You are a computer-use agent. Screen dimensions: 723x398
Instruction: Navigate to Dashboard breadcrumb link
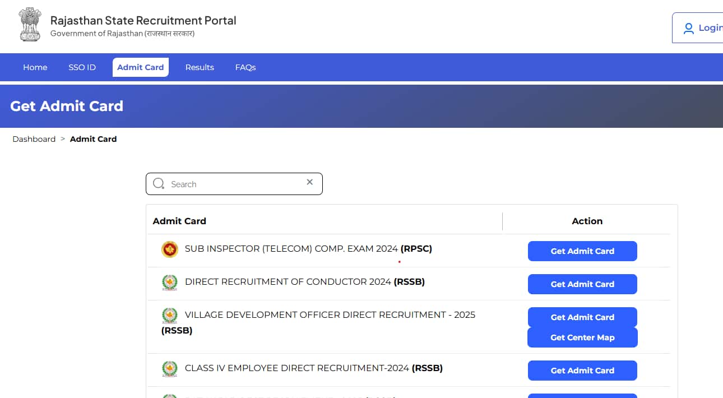click(34, 139)
